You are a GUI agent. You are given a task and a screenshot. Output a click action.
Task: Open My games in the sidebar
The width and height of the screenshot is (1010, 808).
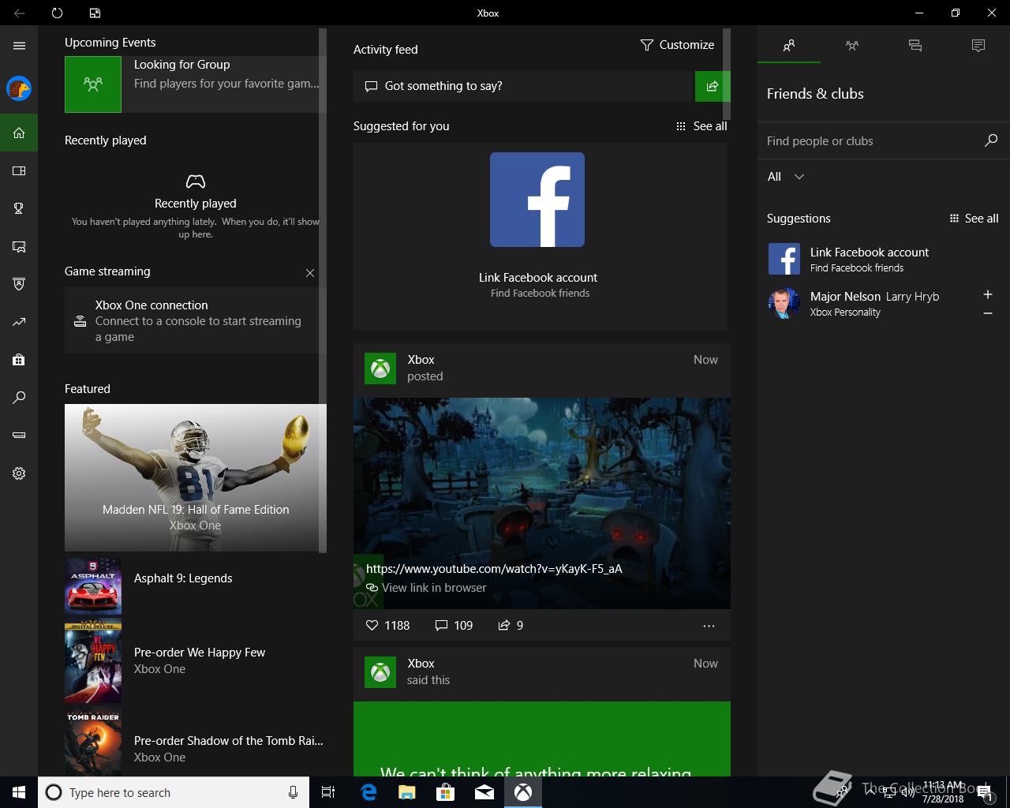coord(19,170)
